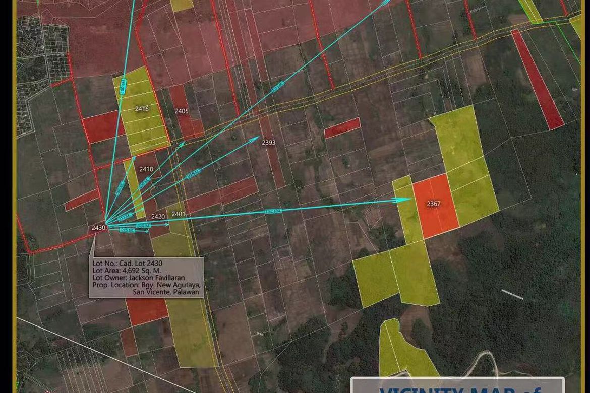
Task: Select the yellow parcel labeled 2416
Action: click(x=141, y=109)
